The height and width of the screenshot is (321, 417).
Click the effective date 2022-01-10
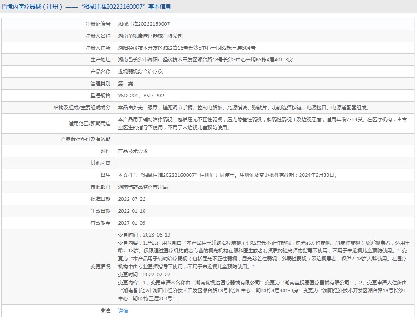coord(132,211)
